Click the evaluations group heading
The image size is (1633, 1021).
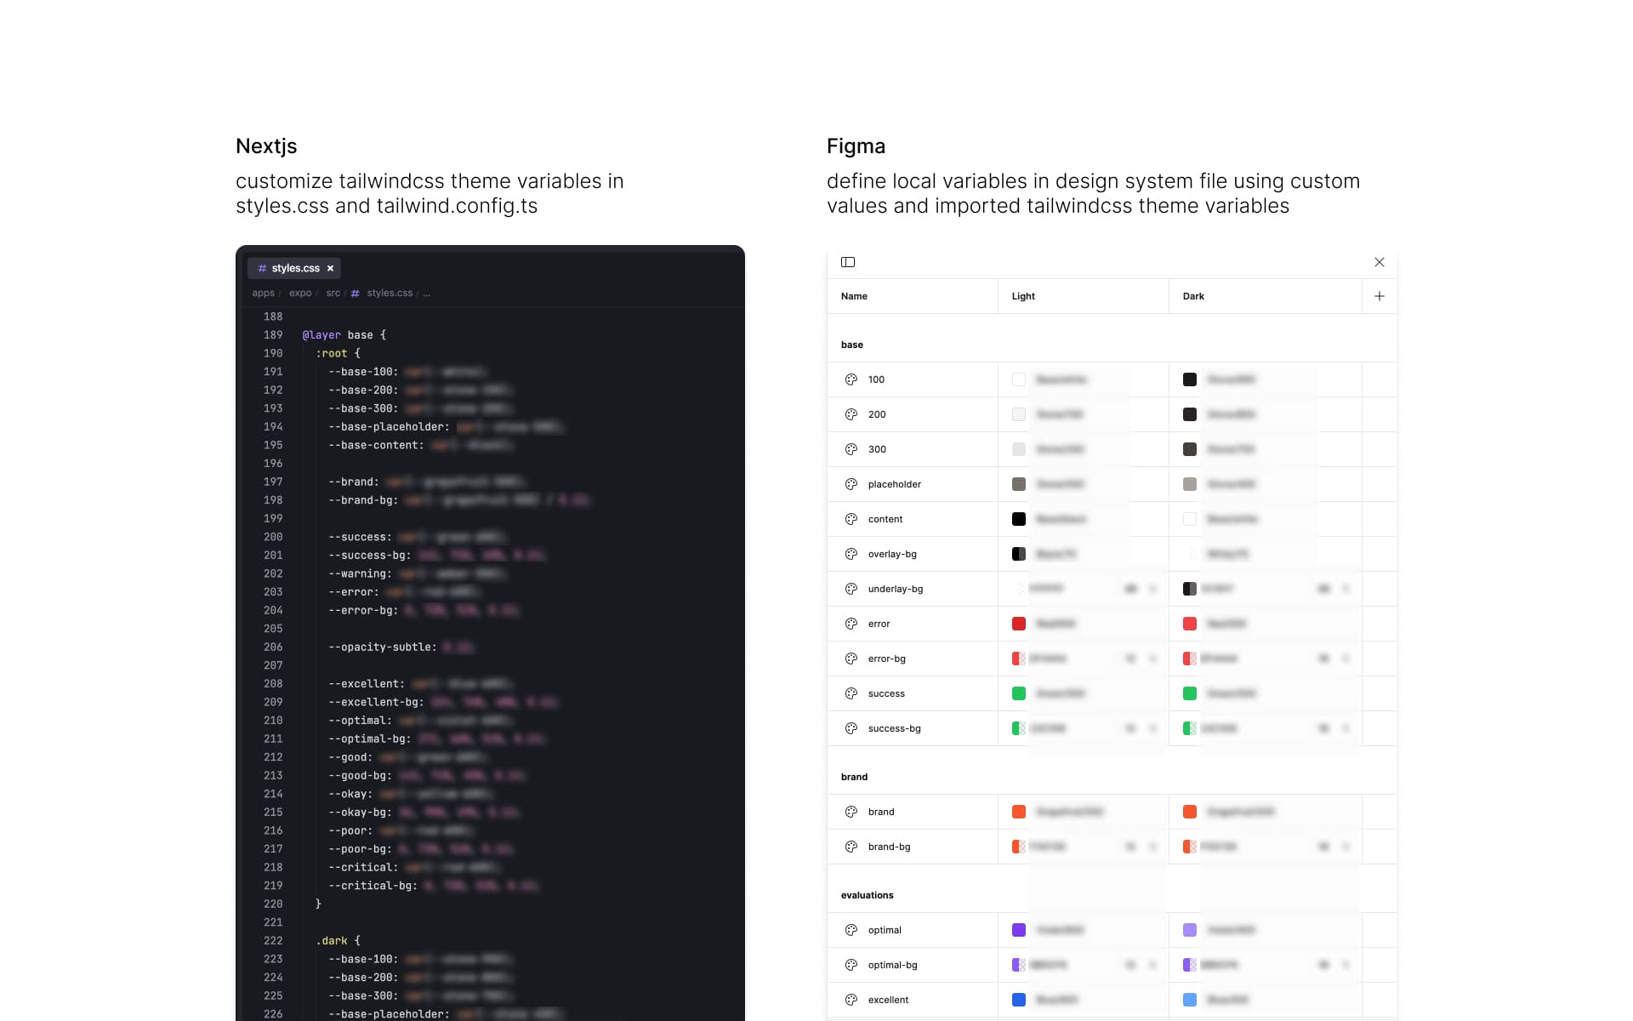tap(867, 895)
